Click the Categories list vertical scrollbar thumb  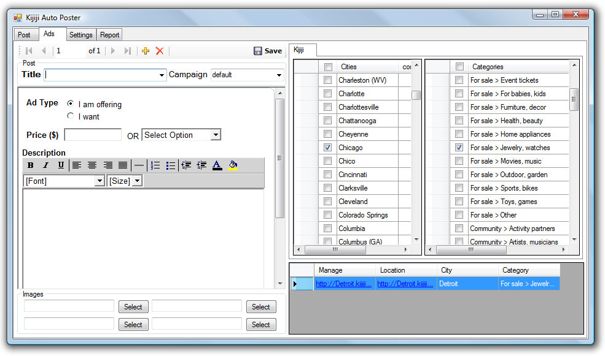coord(574,100)
